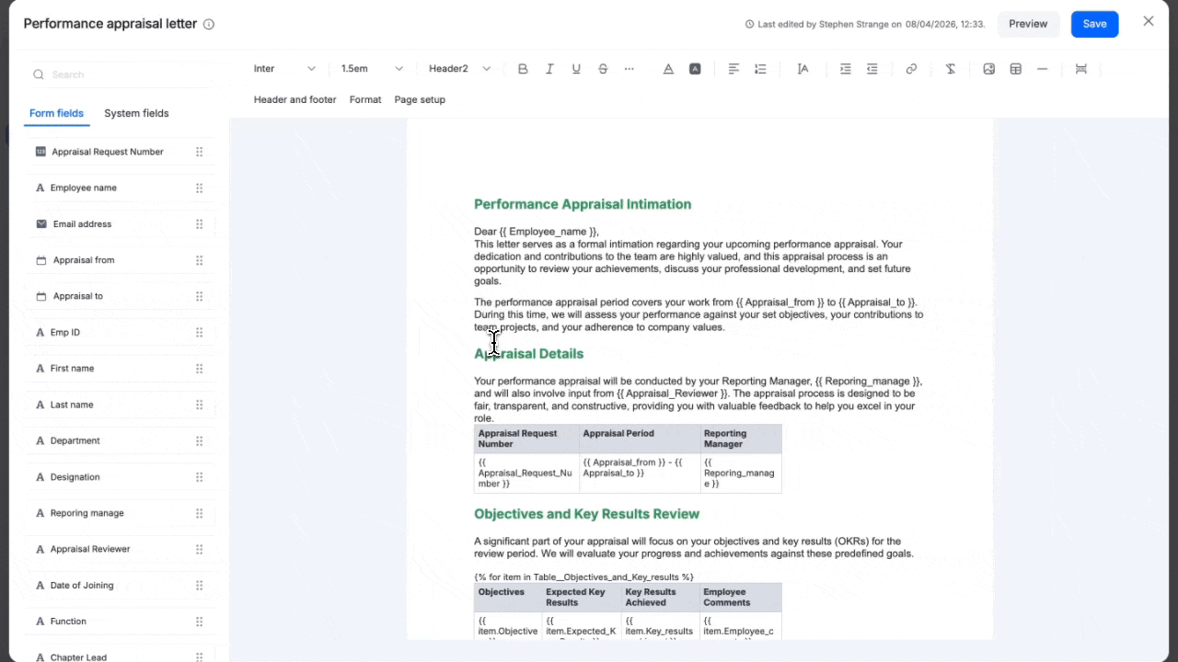Image resolution: width=1178 pixels, height=662 pixels.
Task: Insert an image into the document
Action: pyautogui.click(x=988, y=69)
